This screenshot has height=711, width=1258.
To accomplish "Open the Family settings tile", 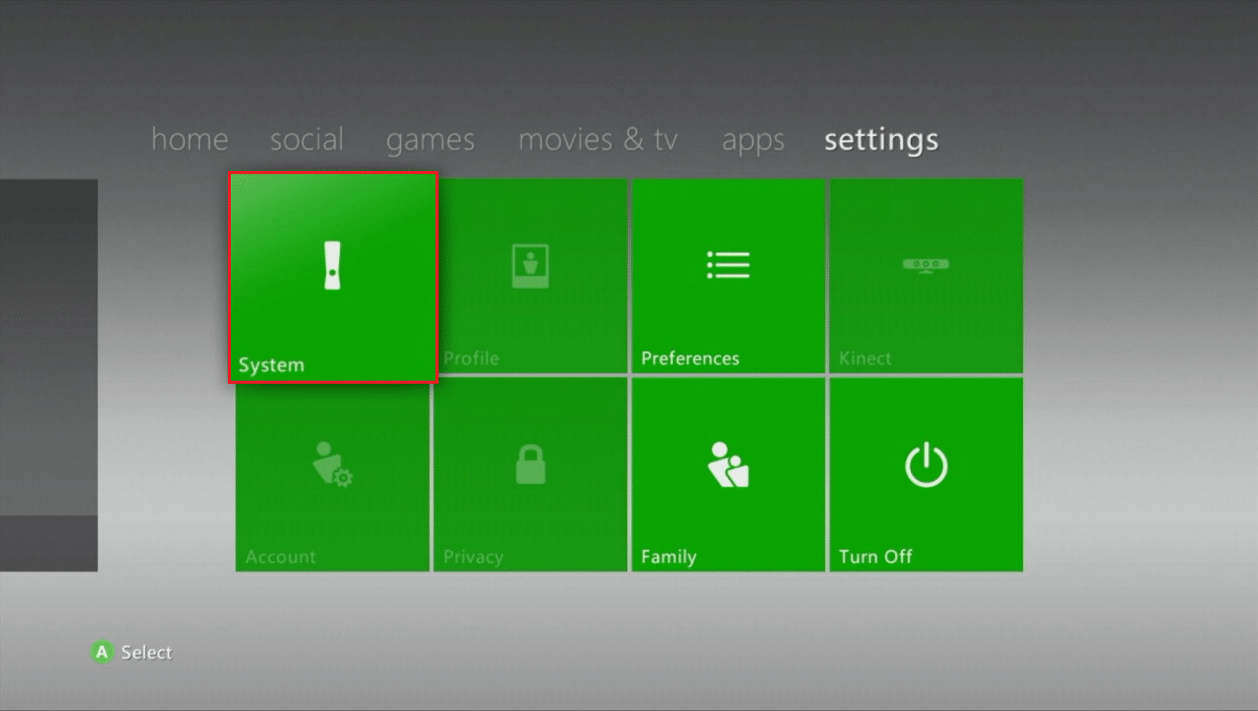I will click(x=728, y=475).
